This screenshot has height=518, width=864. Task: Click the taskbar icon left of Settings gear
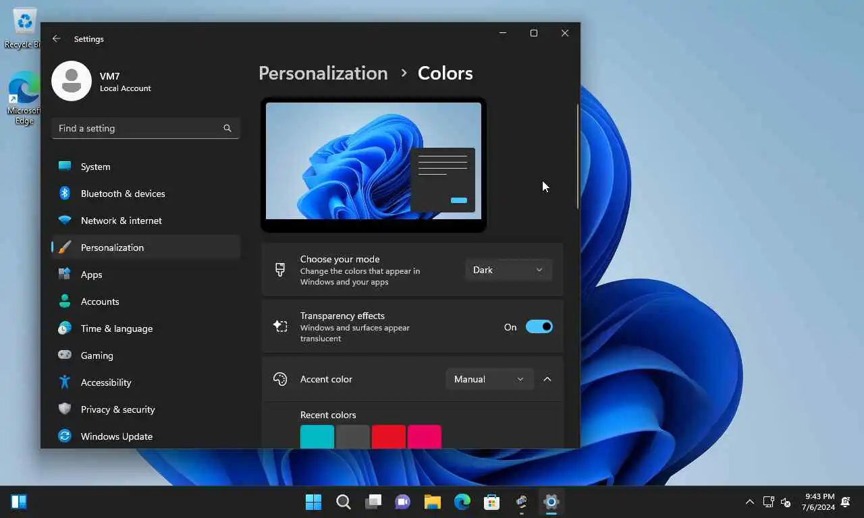(521, 502)
